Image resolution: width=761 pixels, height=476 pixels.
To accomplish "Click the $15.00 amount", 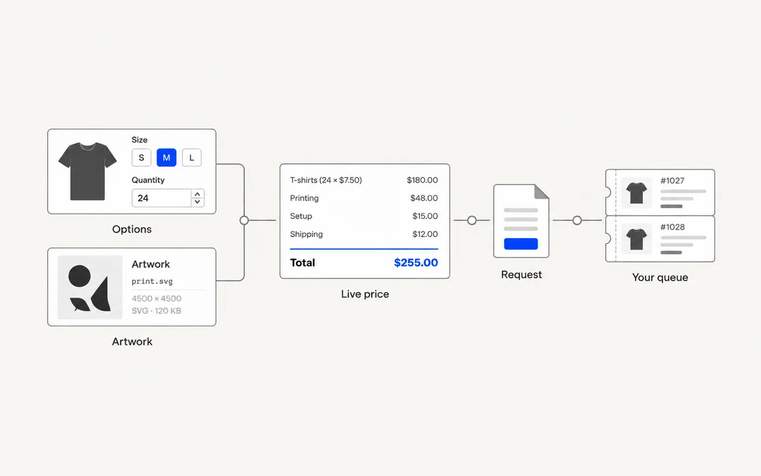I will click(x=425, y=216).
